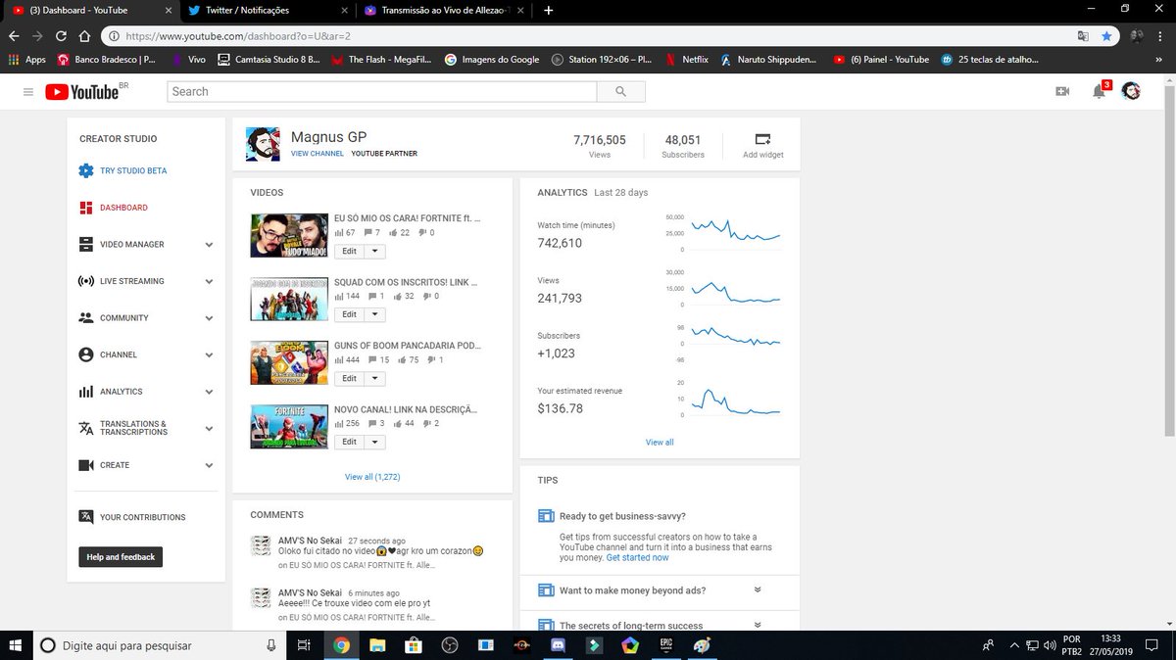The width and height of the screenshot is (1176, 660).
Task: Click the search magnifier button
Action: (x=620, y=91)
